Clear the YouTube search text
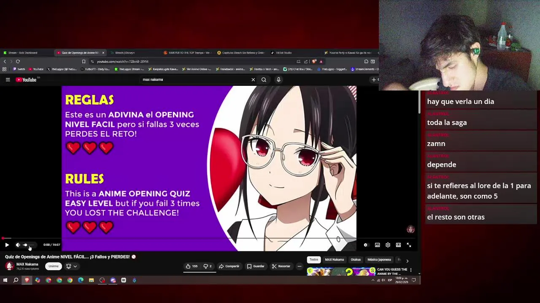 (x=253, y=80)
